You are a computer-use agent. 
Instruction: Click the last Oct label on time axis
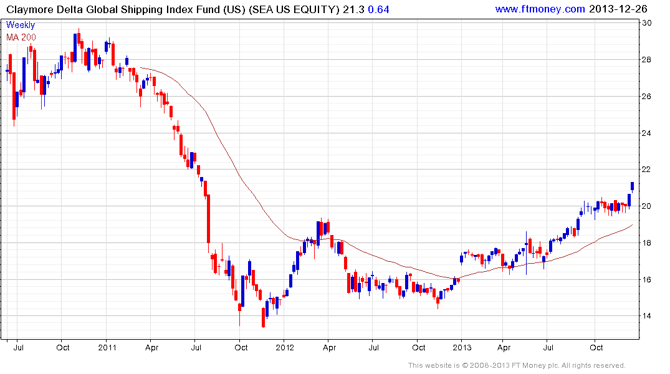pyautogui.click(x=596, y=347)
